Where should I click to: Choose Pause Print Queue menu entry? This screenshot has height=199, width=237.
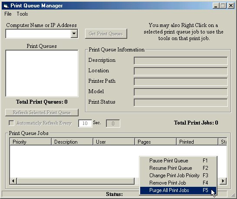pos(178,161)
